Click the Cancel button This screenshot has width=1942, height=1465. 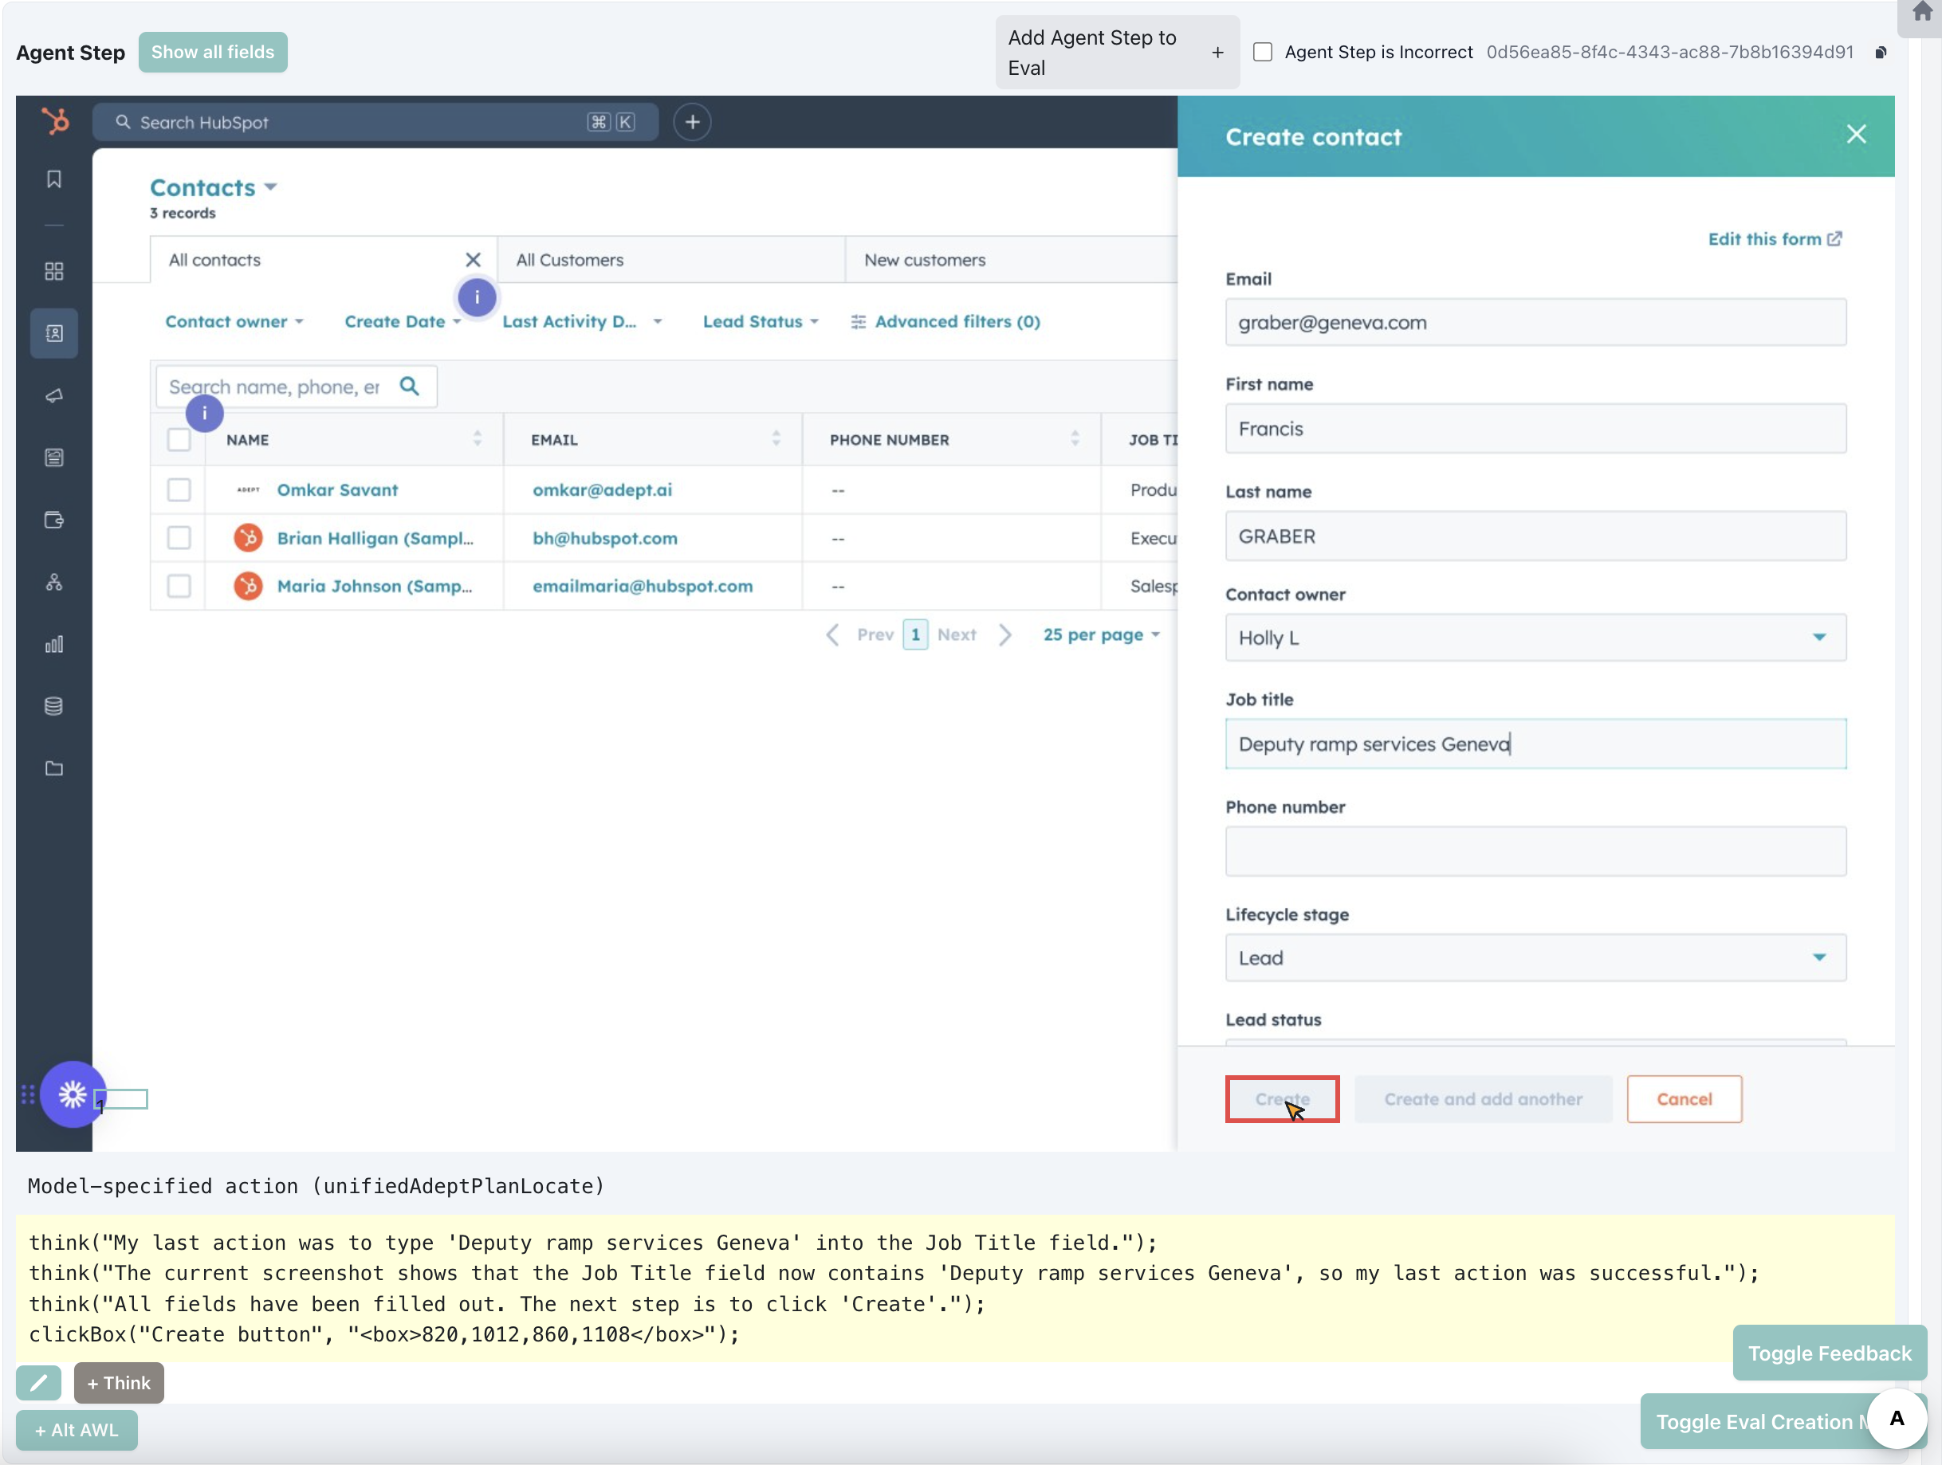[1683, 1099]
